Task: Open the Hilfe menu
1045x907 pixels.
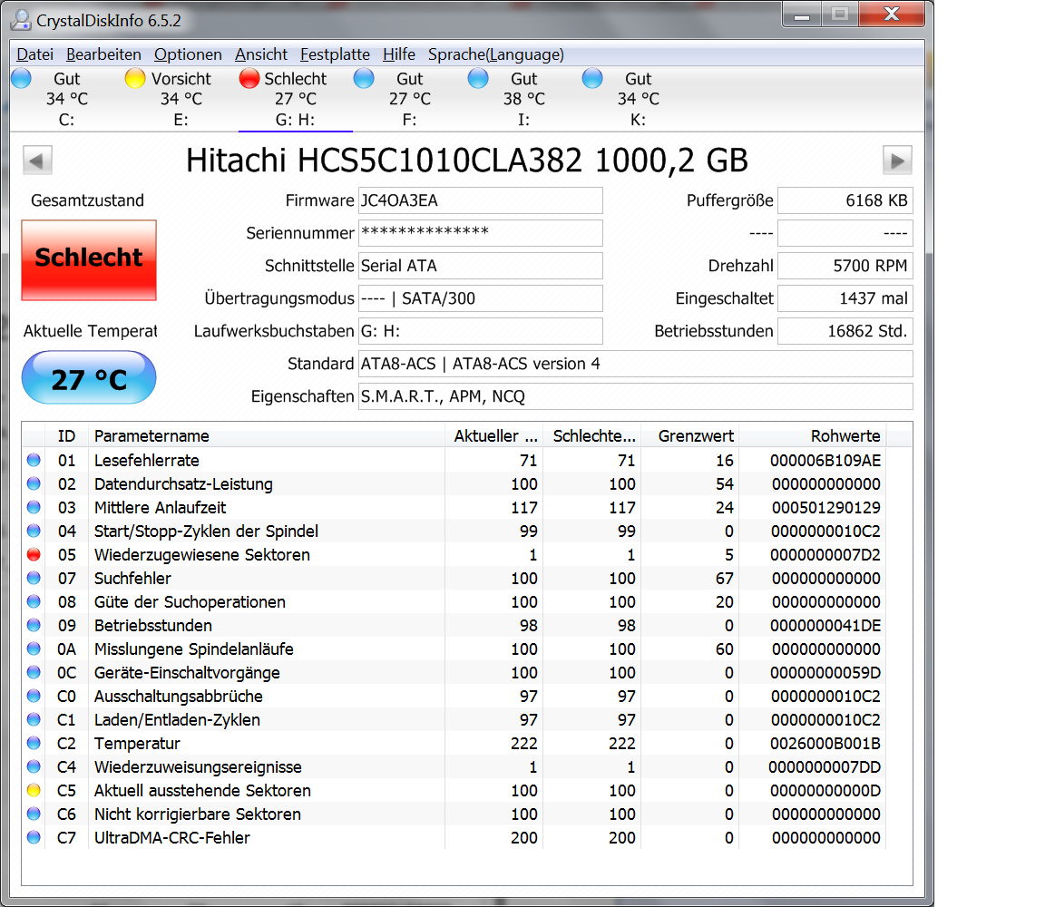Action: [x=398, y=54]
